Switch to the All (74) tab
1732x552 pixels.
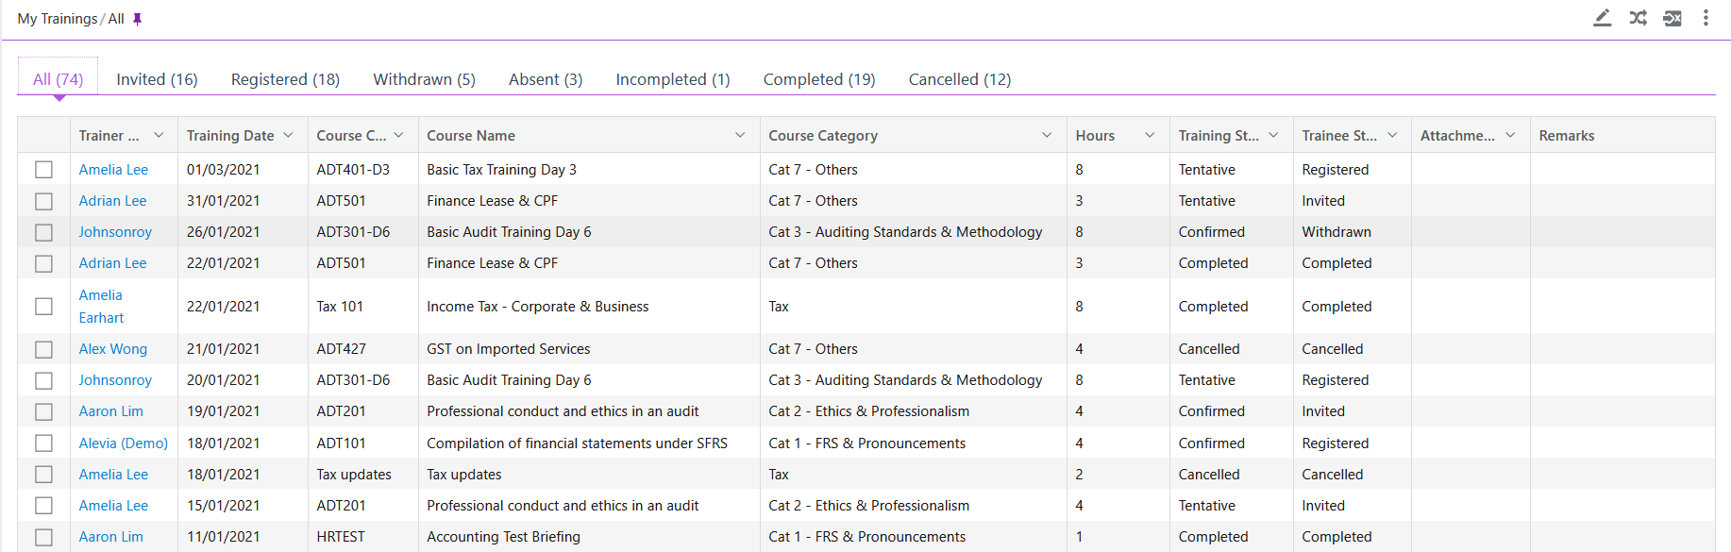[x=59, y=79]
